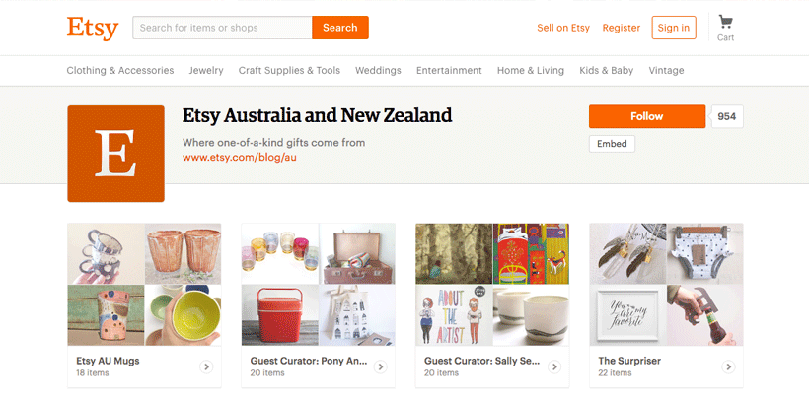Open the Sell on Etsy link
Image resolution: width=809 pixels, height=399 pixels.
click(563, 28)
